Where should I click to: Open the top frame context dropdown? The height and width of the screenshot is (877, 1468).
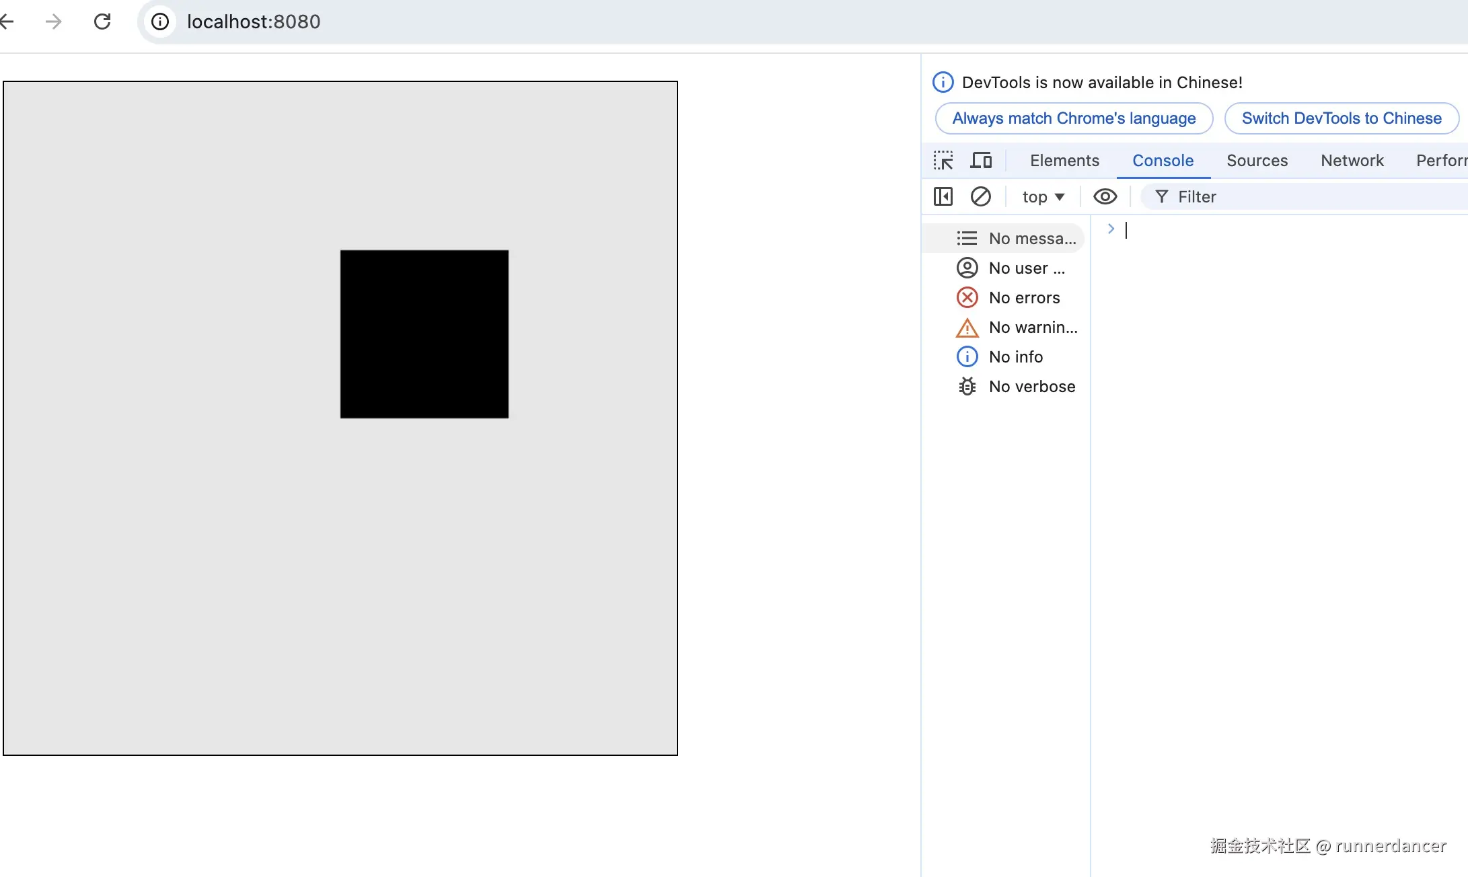tap(1043, 196)
